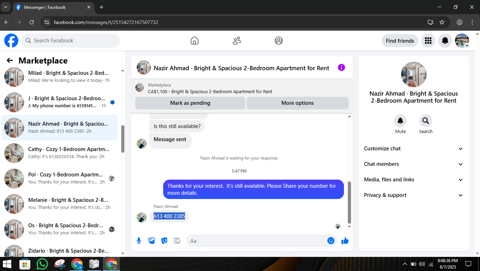The height and width of the screenshot is (271, 480).
Task: Click the chat messages scrollbar thumb
Action: (350, 203)
